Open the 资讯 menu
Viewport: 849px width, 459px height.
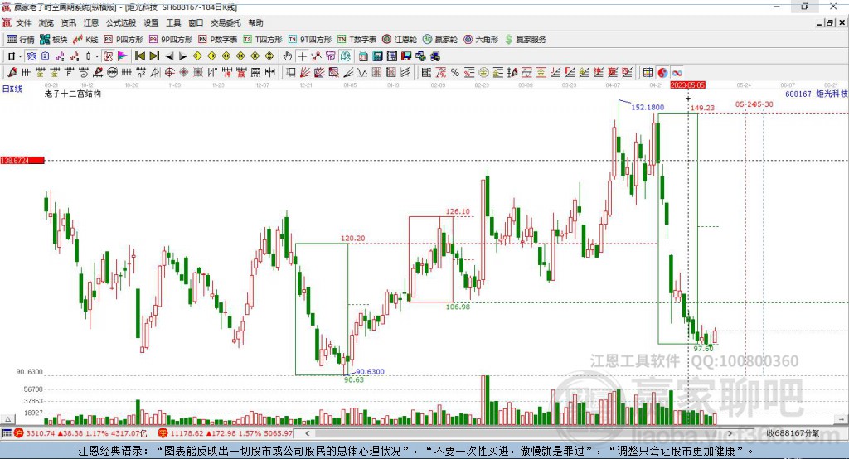coord(68,22)
